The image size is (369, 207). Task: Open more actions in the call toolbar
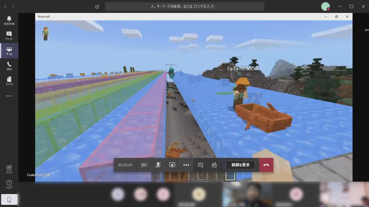pos(186,165)
